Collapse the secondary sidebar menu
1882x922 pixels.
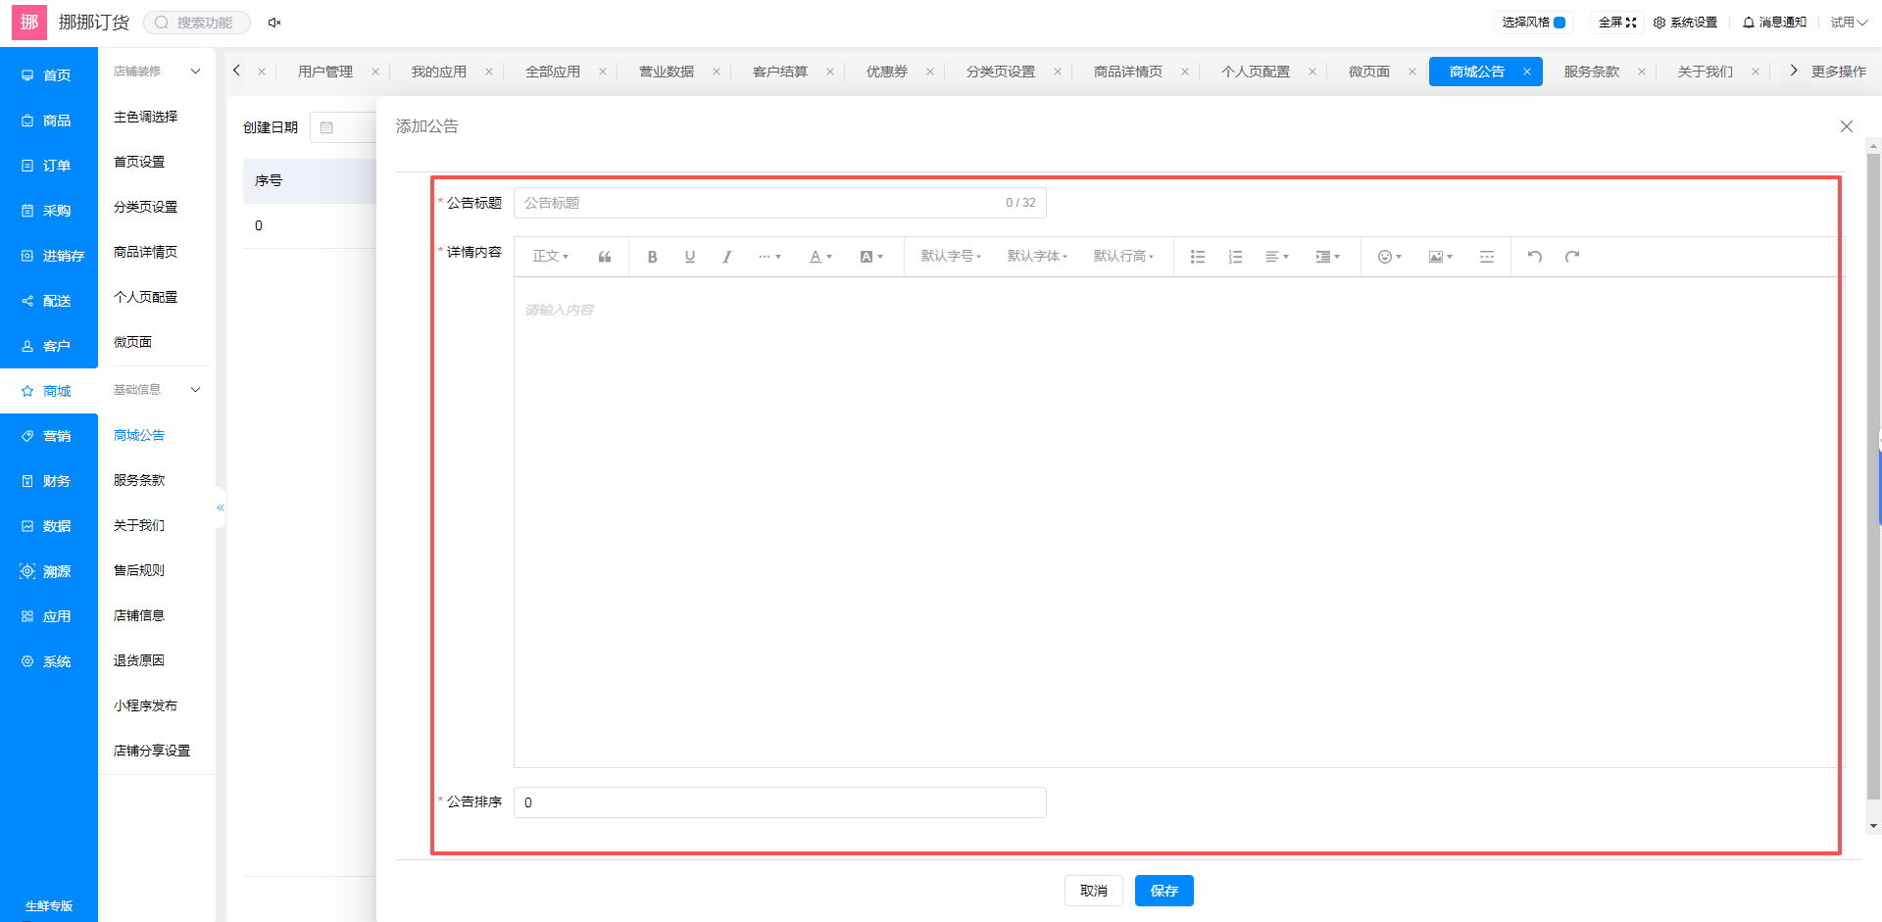[x=221, y=508]
